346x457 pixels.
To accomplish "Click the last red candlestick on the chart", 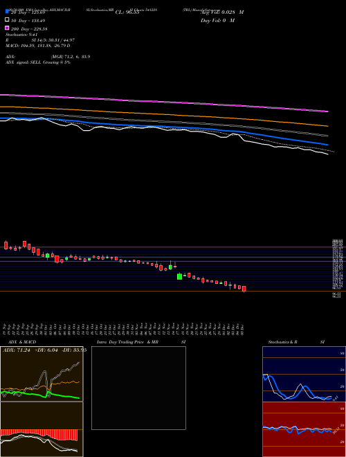I will 244,289.
